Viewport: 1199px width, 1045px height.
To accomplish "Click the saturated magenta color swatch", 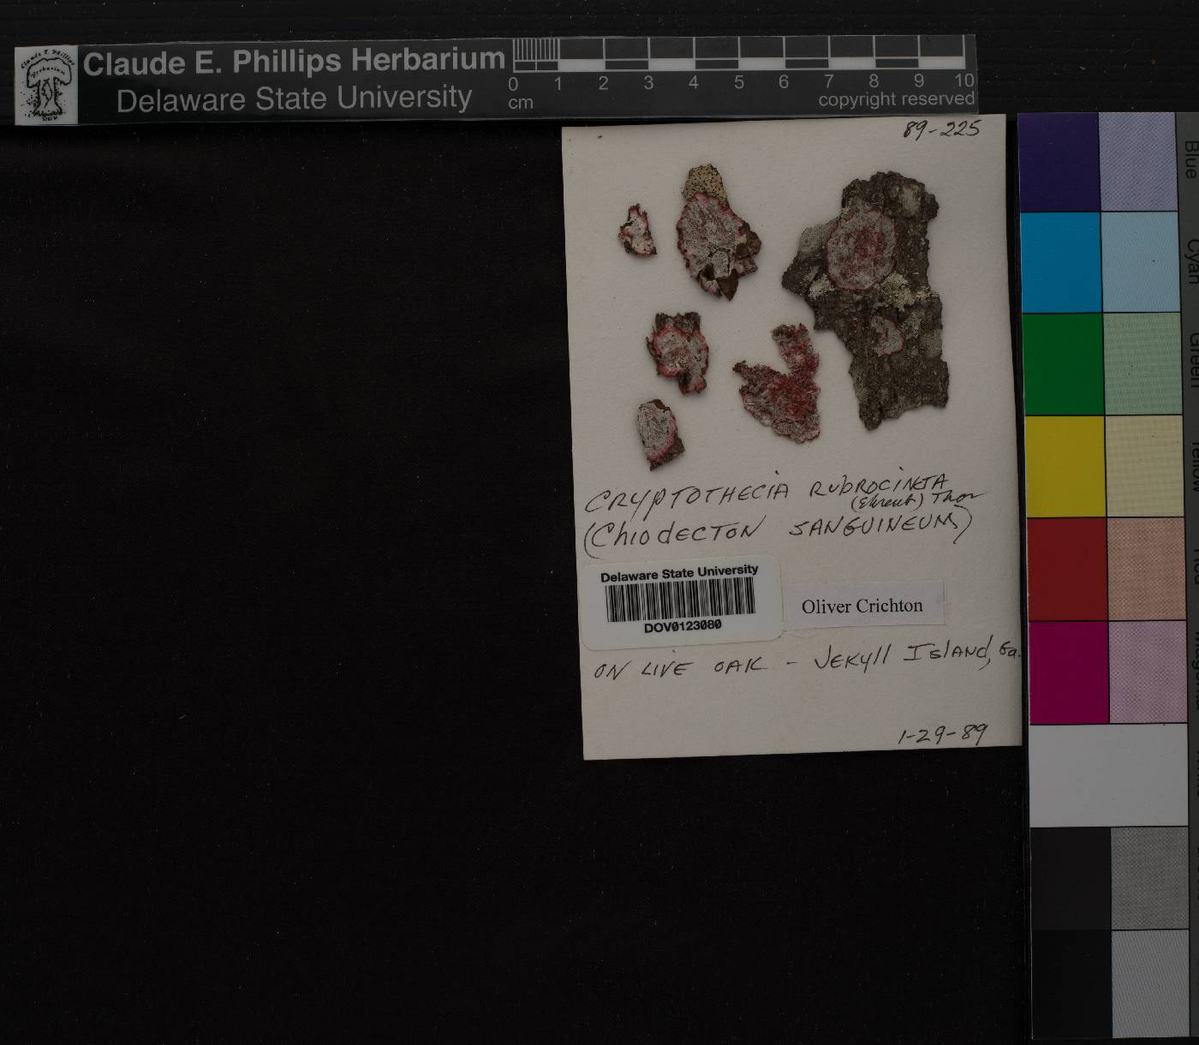I will (x=1069, y=672).
